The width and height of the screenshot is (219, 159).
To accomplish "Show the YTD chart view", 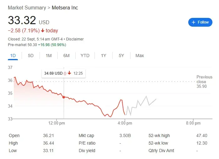I will coord(85,56).
